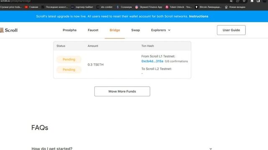This screenshot has width=268, height=150.
Task: Click the From Scroll L1 Testnet label
Action: click(158, 56)
